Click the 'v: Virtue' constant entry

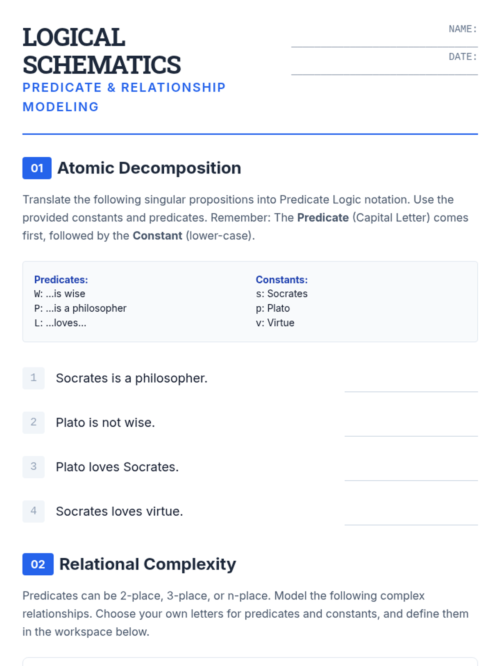click(x=275, y=323)
